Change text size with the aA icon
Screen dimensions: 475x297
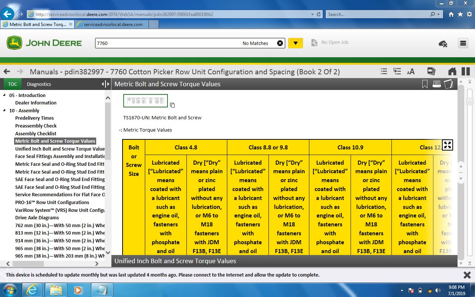[411, 72]
